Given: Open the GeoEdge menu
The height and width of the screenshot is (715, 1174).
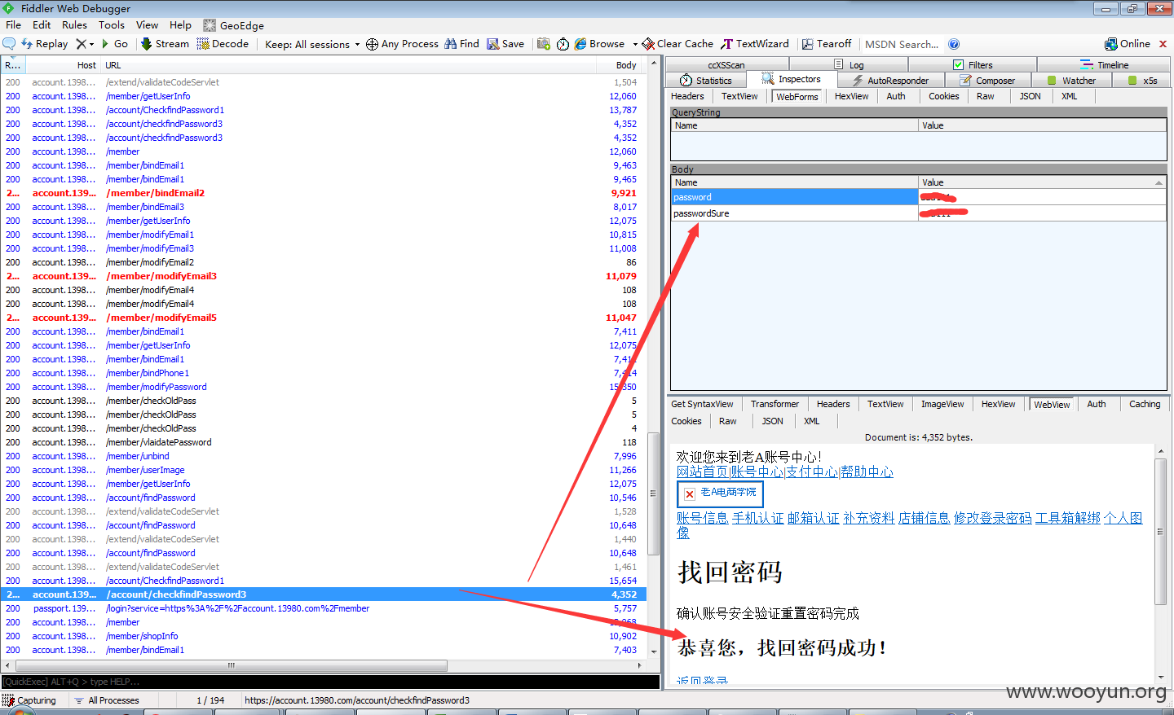Looking at the screenshot, I should pyautogui.click(x=233, y=25).
